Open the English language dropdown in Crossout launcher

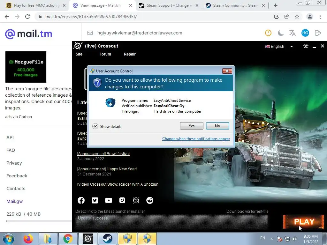click(x=278, y=47)
